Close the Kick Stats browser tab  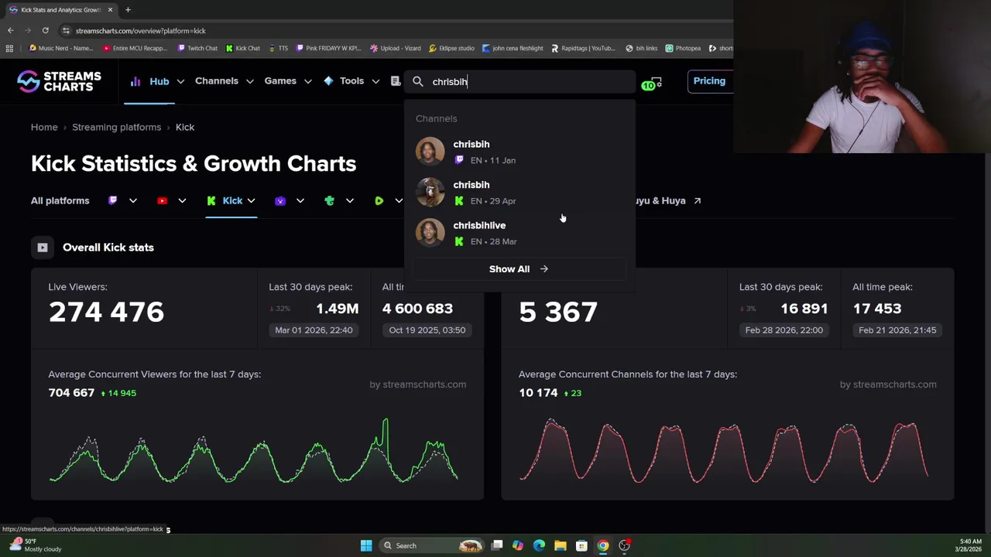110,9
